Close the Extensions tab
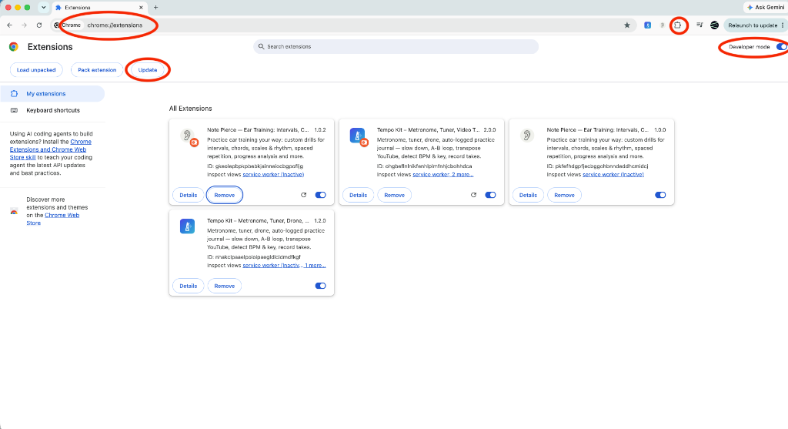Image resolution: width=788 pixels, height=429 pixels. point(141,8)
